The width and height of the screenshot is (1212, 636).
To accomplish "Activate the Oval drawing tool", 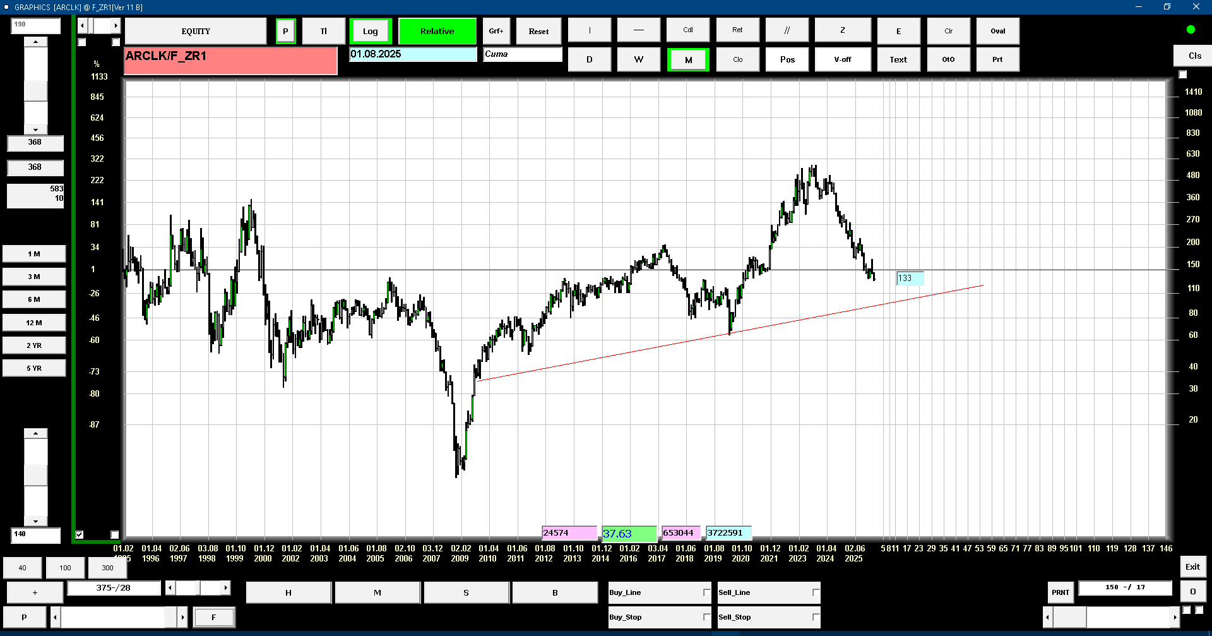I will (x=997, y=31).
